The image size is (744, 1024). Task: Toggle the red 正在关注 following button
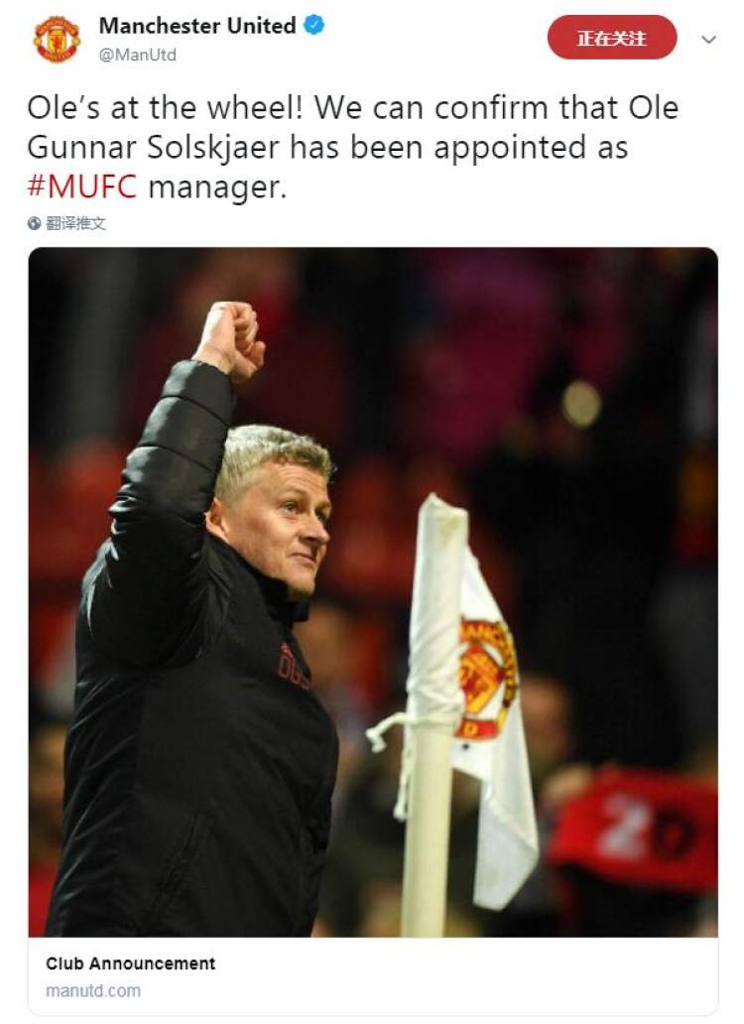click(611, 38)
